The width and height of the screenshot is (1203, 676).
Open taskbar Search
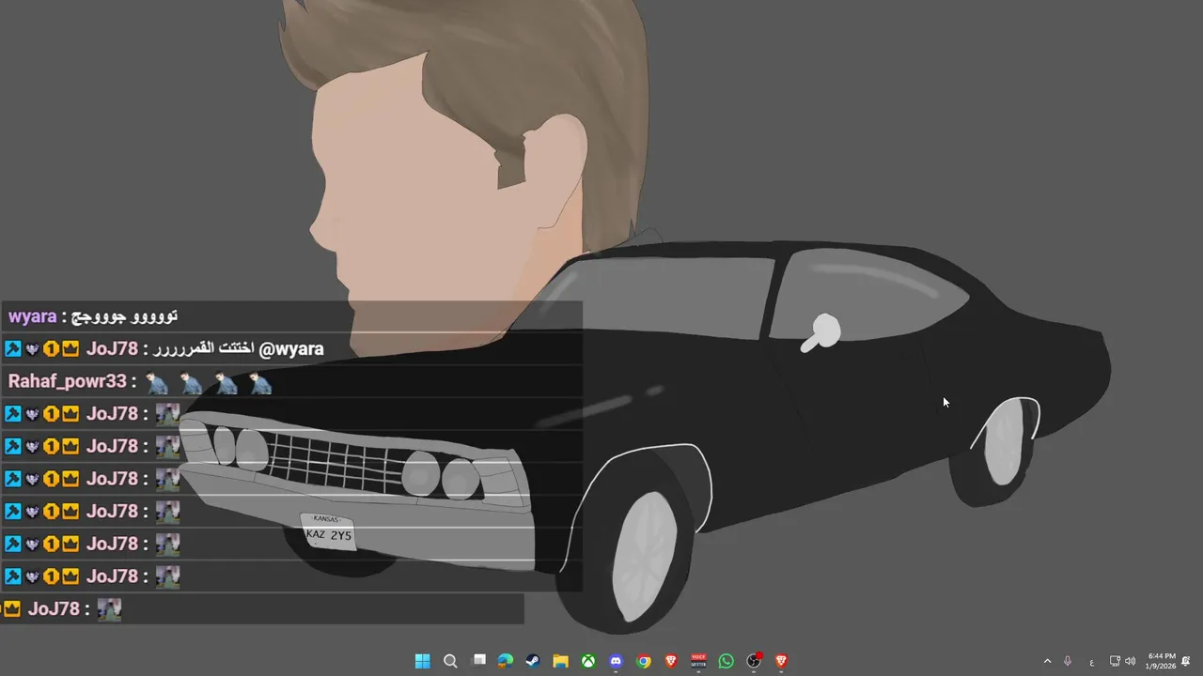[450, 661]
